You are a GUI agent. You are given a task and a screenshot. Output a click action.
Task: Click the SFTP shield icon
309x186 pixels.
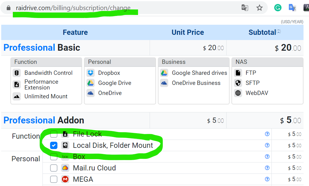tap(238, 83)
